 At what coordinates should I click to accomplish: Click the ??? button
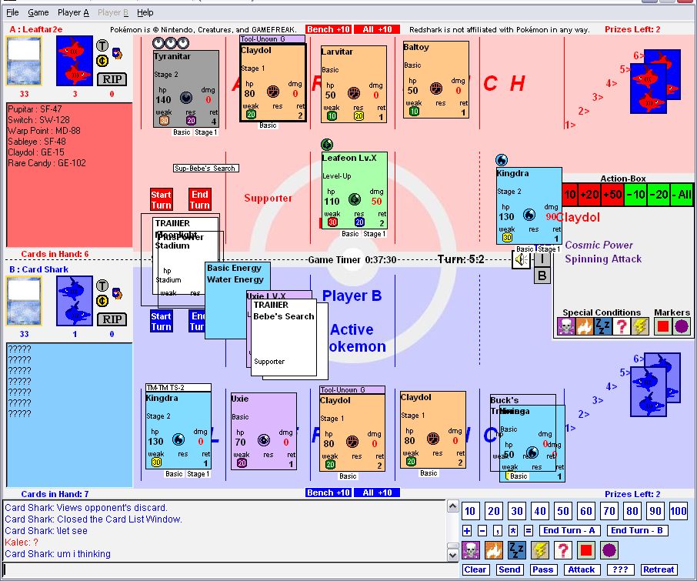[620, 569]
